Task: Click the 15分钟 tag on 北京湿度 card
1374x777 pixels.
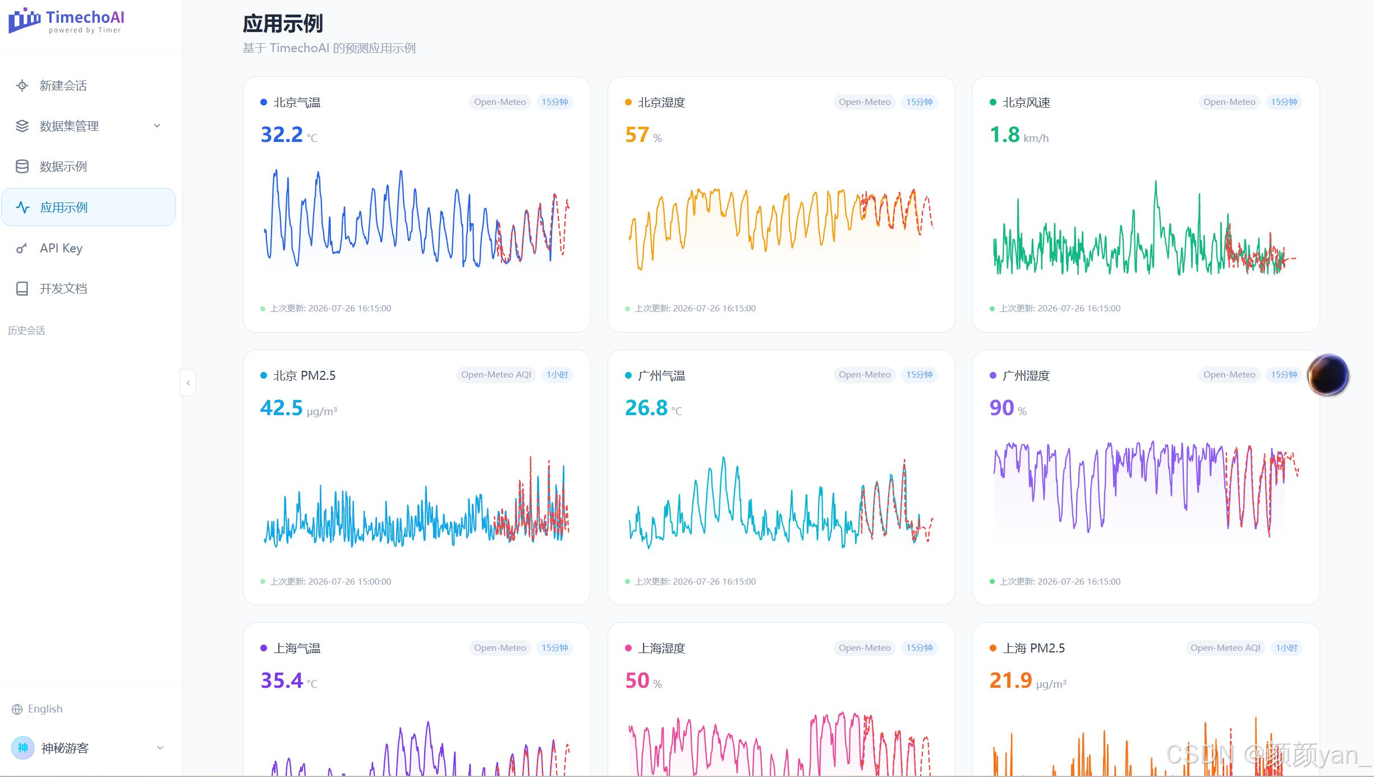Action: click(x=920, y=102)
